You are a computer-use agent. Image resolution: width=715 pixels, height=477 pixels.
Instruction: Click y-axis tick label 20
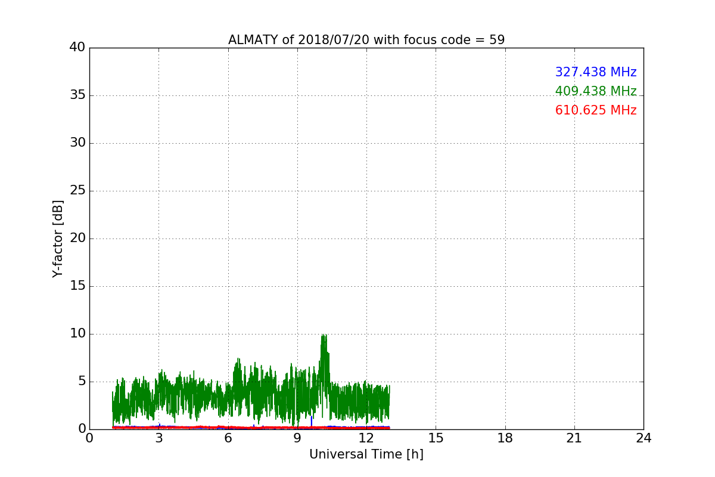pyautogui.click(x=77, y=238)
